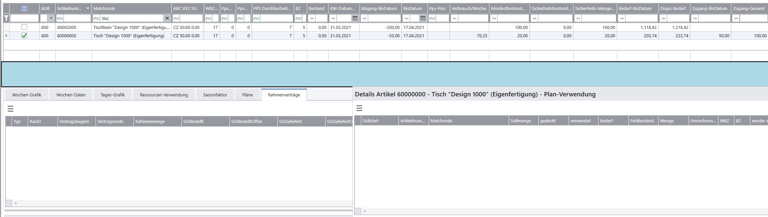The height and width of the screenshot is (217, 768).
Task: Clear the Matchcode filter with the X
Action: coord(167,18)
